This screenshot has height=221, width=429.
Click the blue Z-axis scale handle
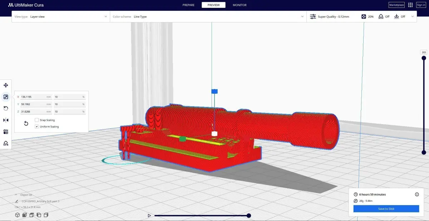pyautogui.click(x=214, y=92)
